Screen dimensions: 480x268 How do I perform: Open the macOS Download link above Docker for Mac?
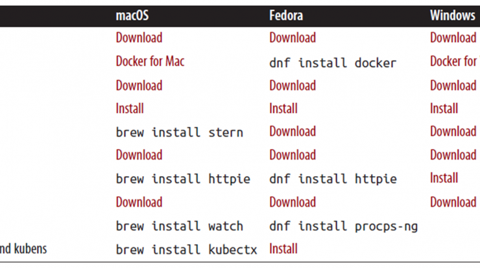[x=139, y=38]
